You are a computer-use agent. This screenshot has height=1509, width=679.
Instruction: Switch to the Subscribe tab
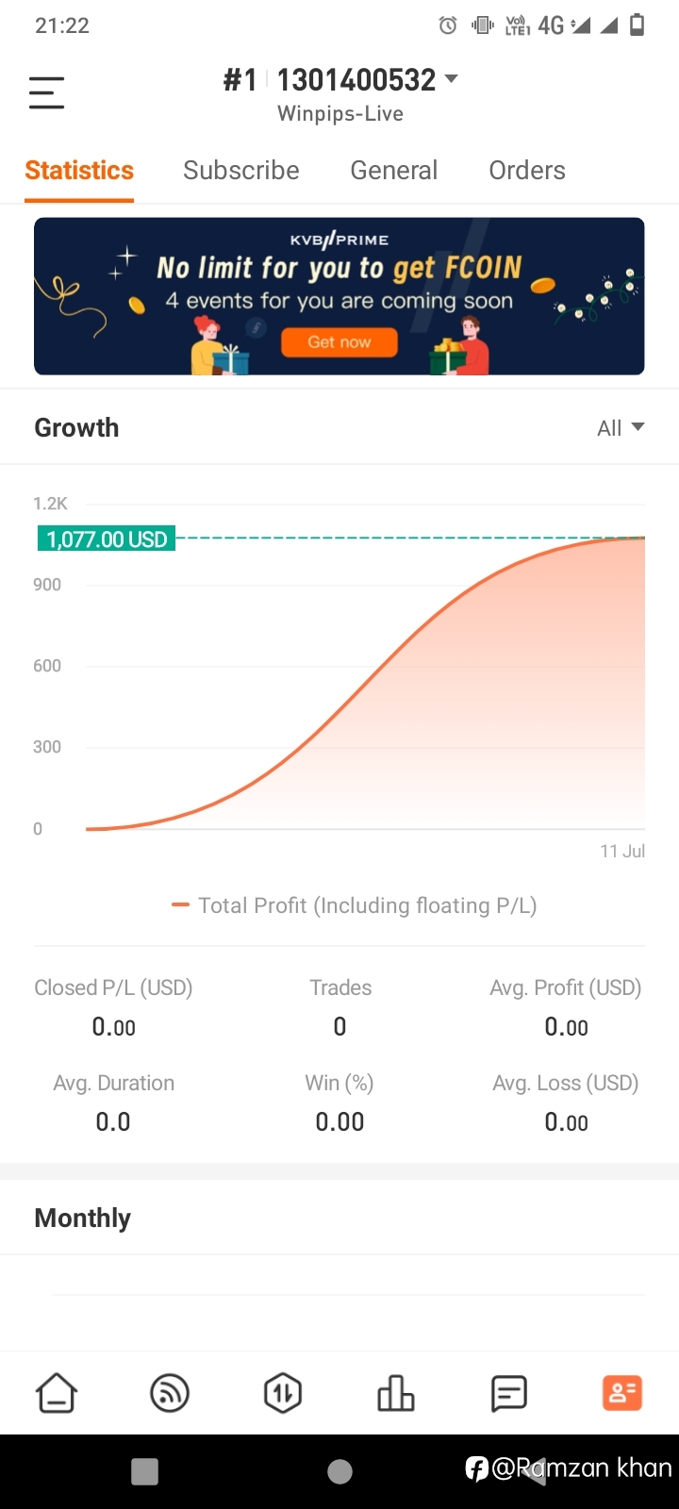(241, 170)
